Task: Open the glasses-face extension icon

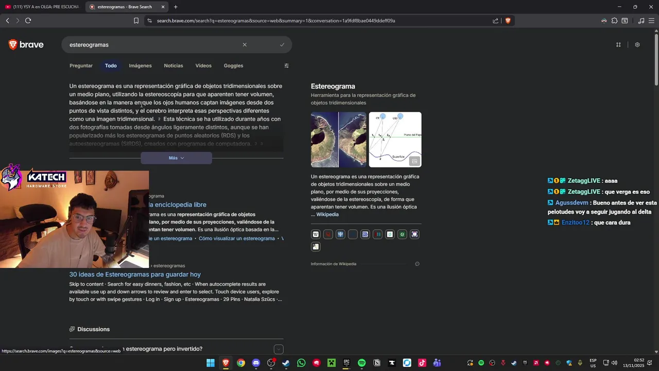Action: 604,21
